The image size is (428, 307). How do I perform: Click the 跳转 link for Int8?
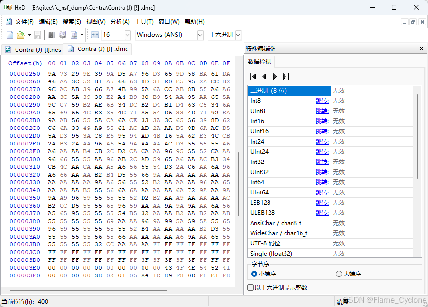[x=322, y=101]
